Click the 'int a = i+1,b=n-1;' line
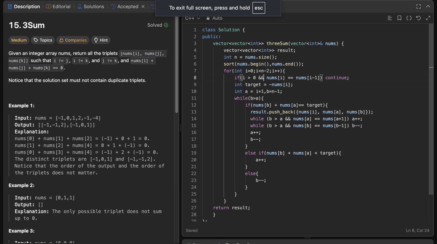This screenshot has width=437, height=244. (258, 91)
